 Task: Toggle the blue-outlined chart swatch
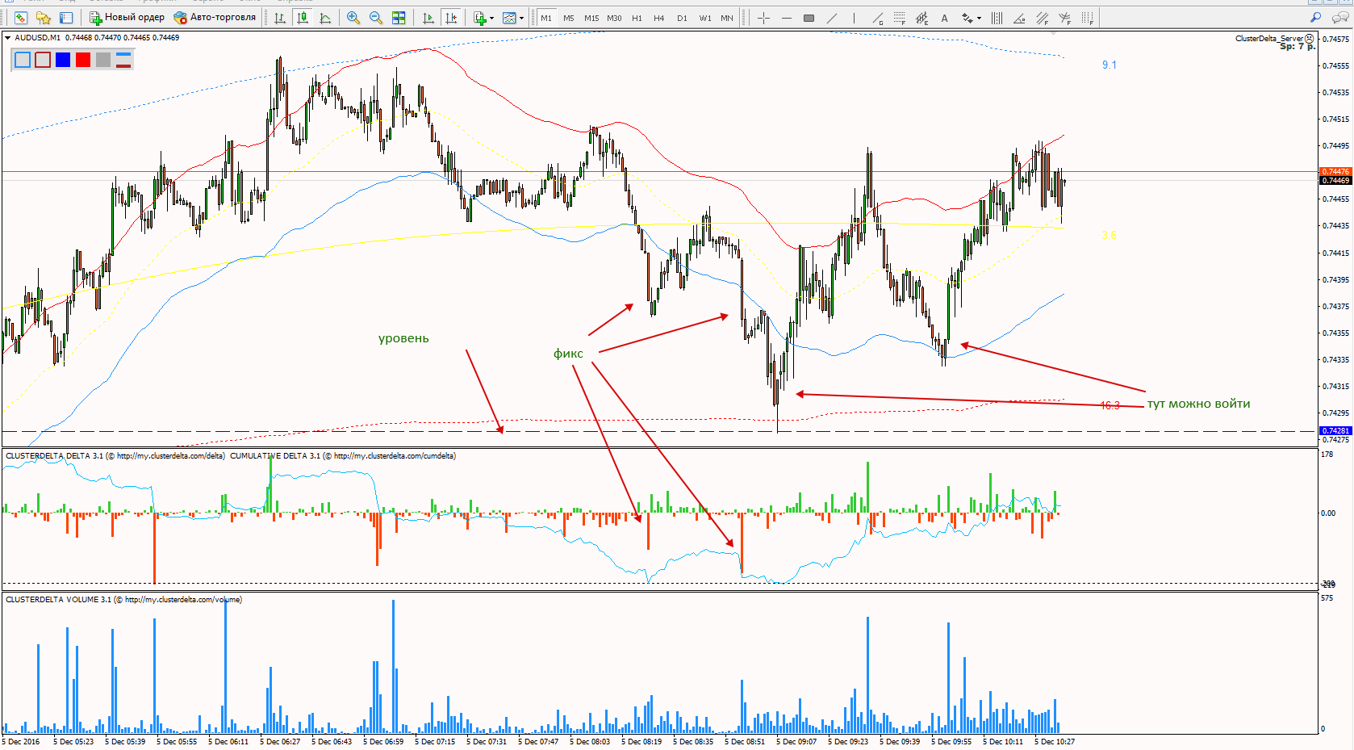tap(23, 59)
